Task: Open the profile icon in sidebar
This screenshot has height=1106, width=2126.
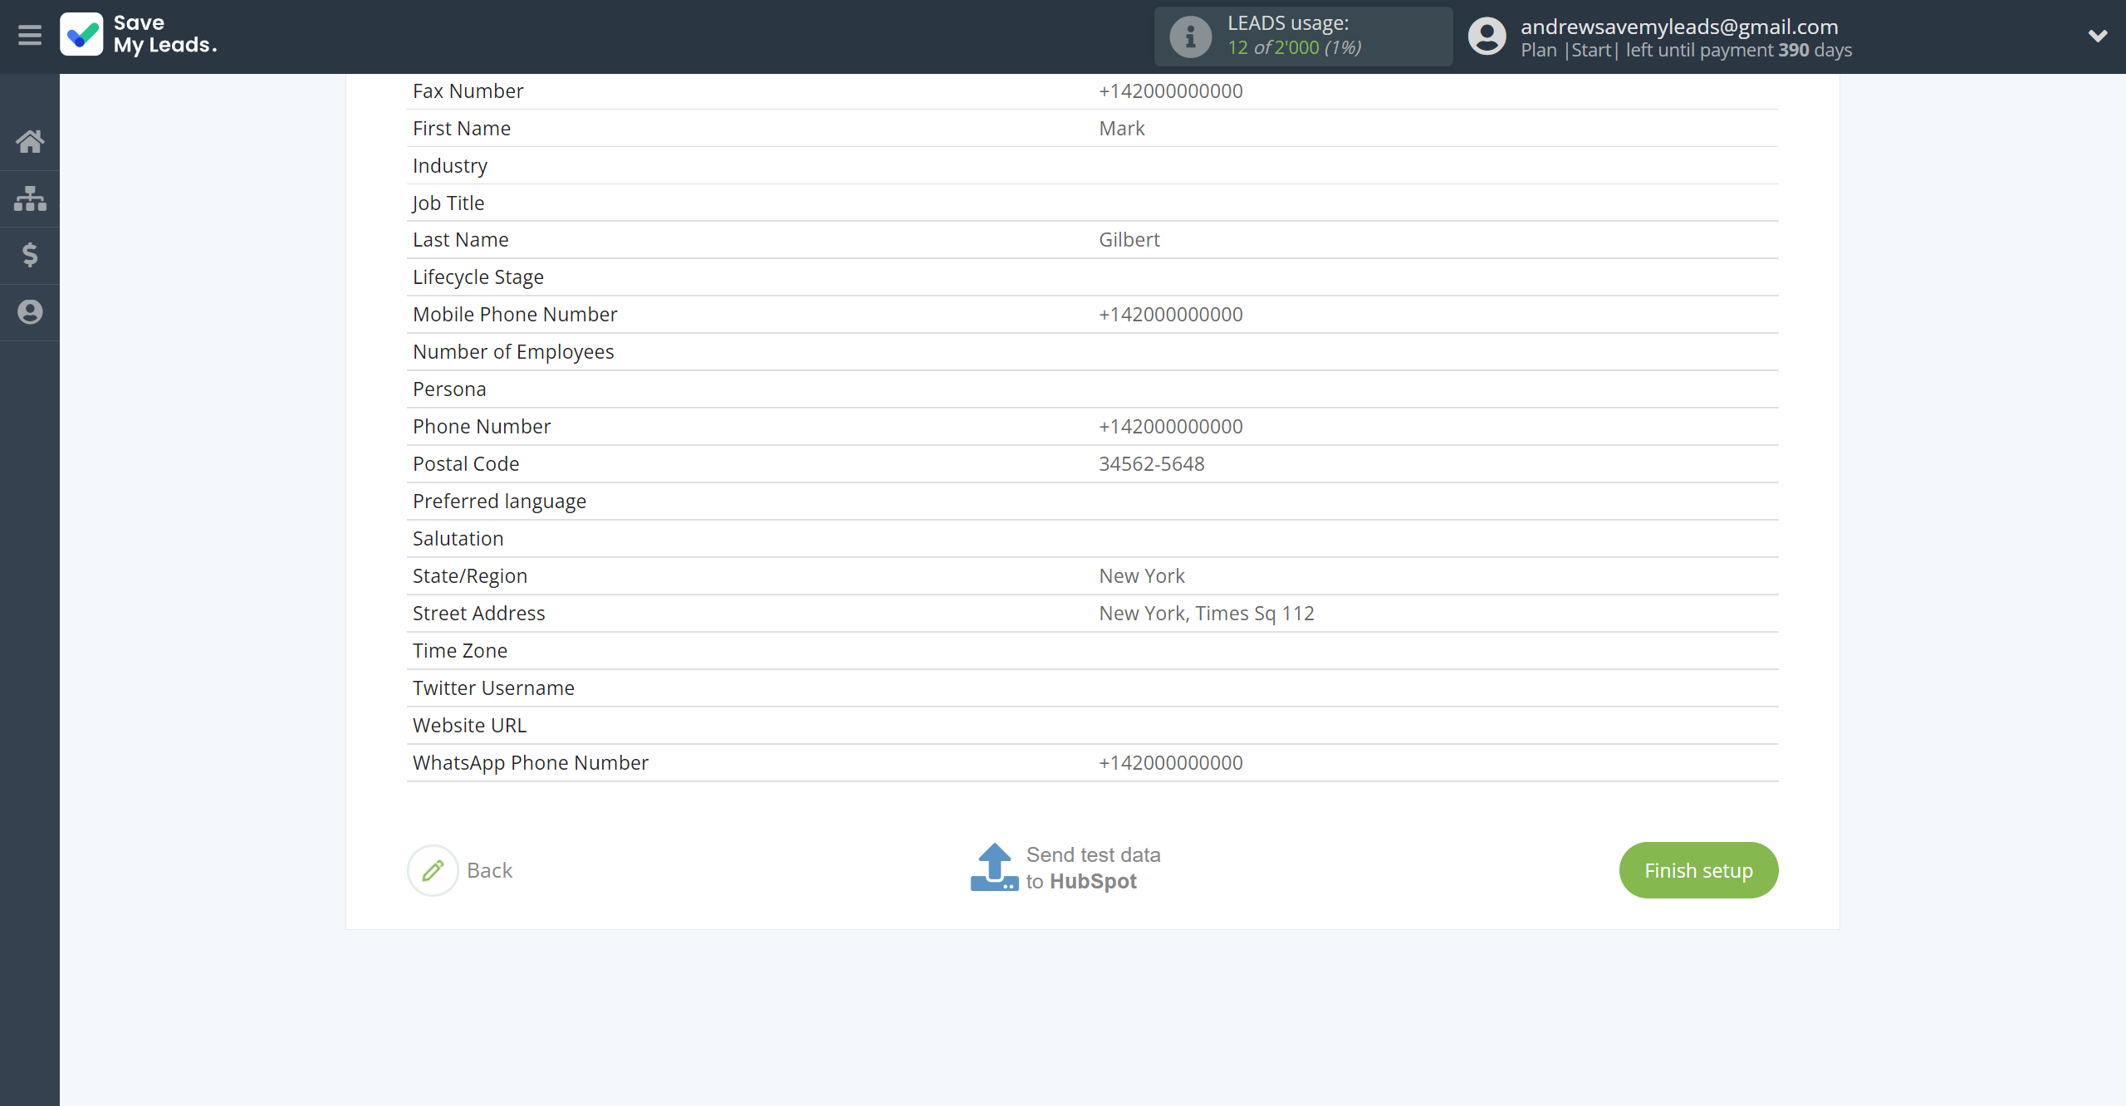Action: 30,312
